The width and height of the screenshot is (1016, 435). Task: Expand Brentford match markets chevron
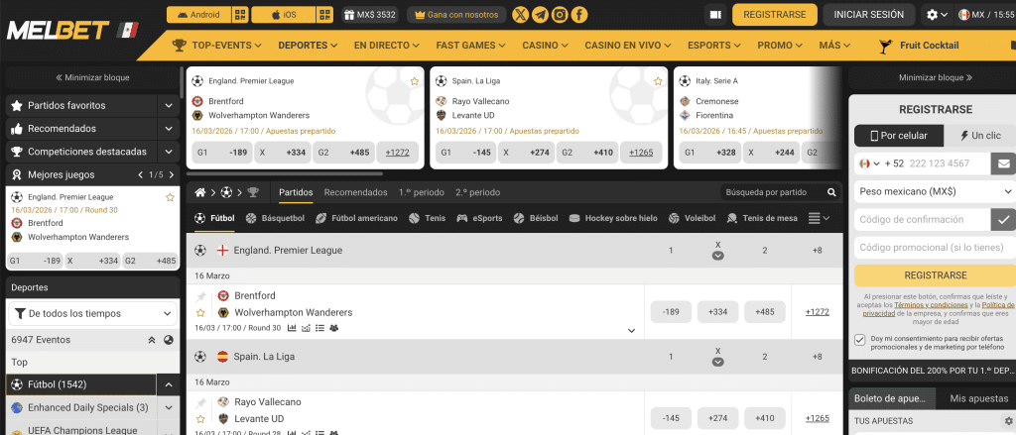point(631,331)
